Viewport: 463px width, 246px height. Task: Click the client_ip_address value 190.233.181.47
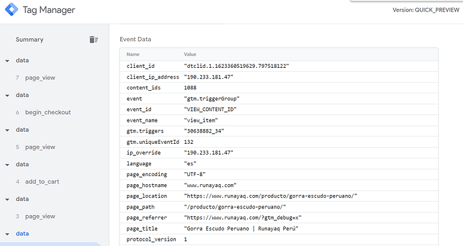209,77
